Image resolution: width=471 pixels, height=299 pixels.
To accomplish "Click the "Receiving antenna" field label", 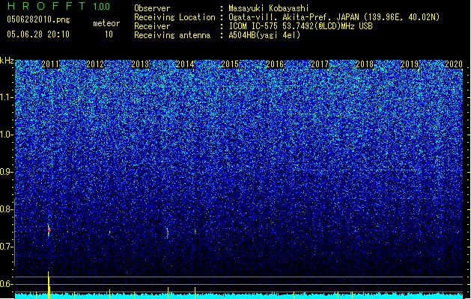I will coord(172,35).
